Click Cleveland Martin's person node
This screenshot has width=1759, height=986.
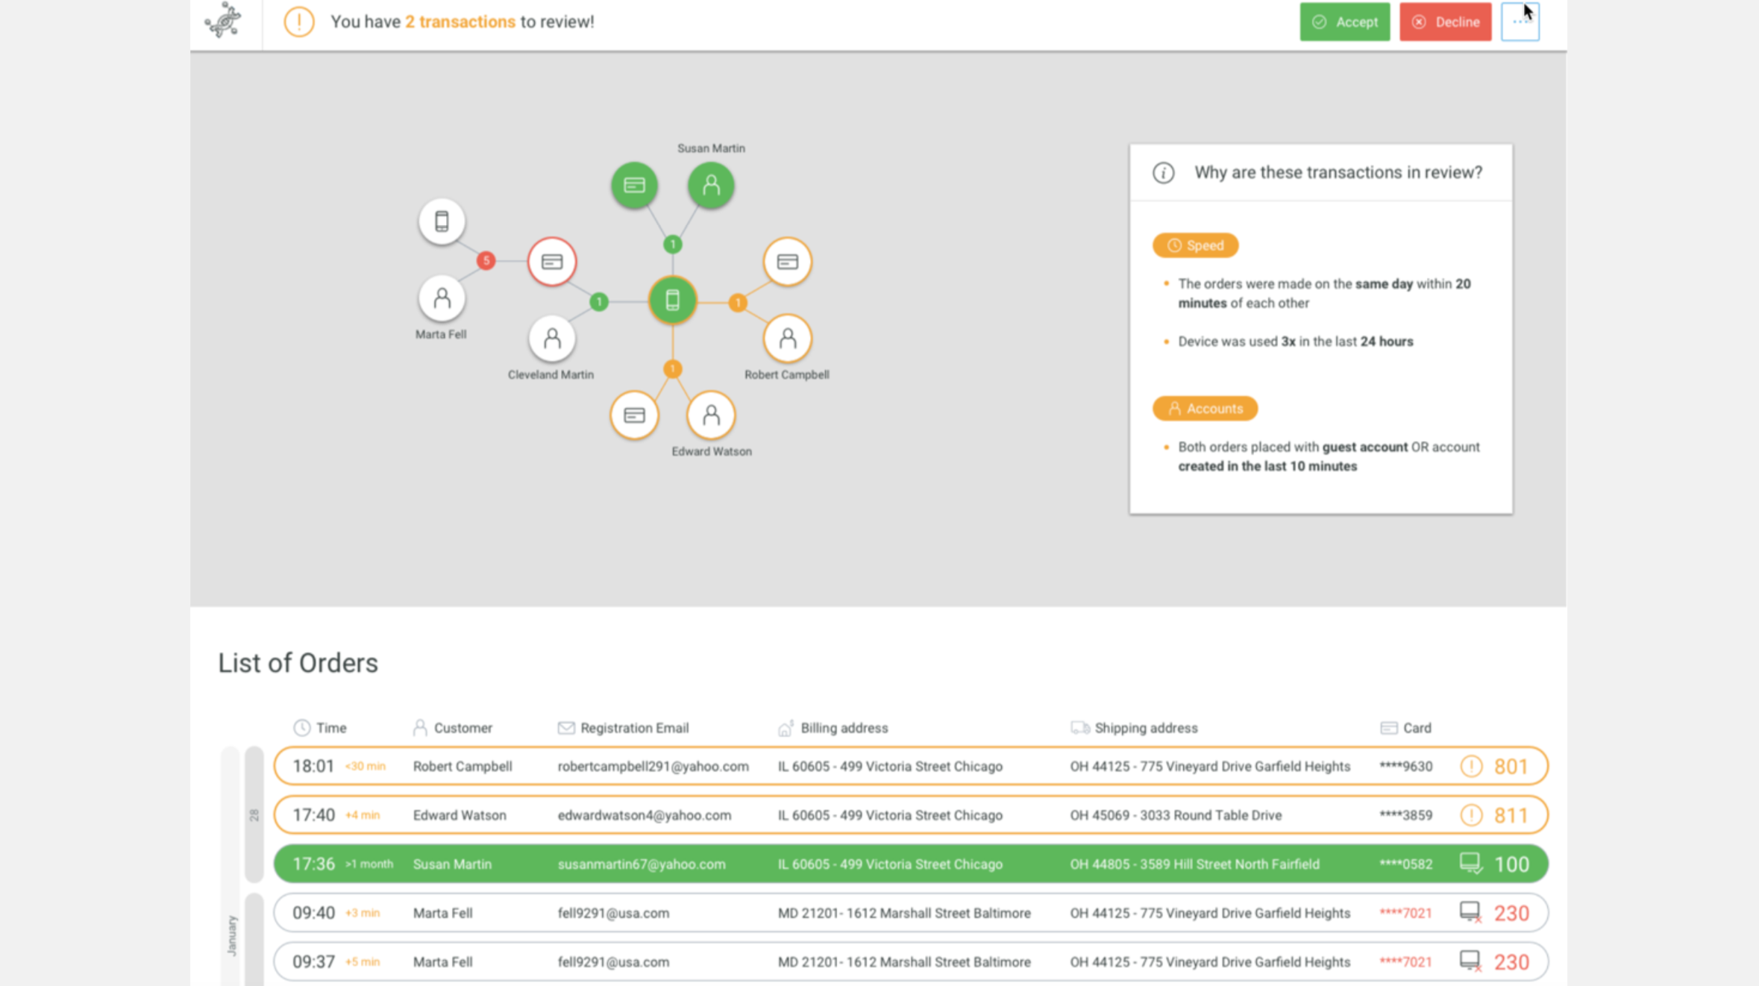pos(552,339)
